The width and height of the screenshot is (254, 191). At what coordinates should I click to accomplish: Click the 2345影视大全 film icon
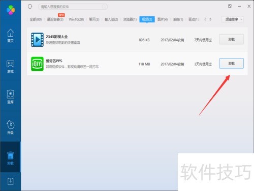click(x=37, y=40)
